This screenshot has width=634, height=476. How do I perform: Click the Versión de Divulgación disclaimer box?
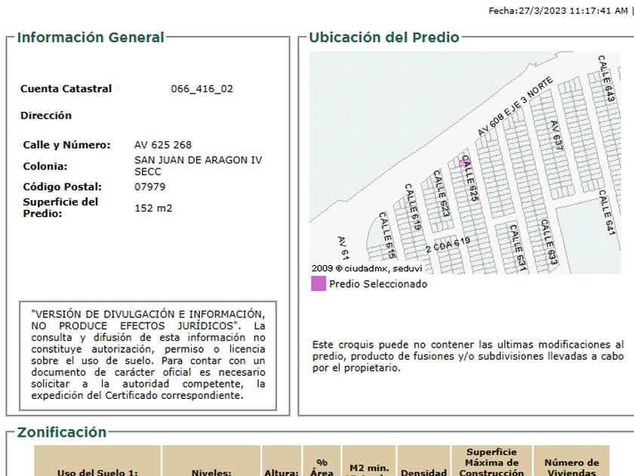coord(148,354)
